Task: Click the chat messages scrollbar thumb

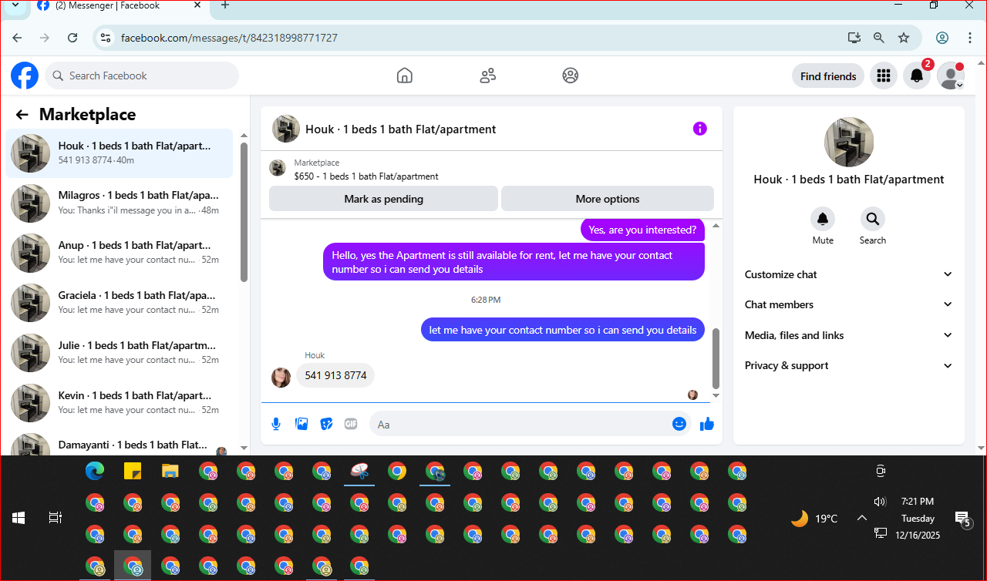Action: pyautogui.click(x=716, y=358)
